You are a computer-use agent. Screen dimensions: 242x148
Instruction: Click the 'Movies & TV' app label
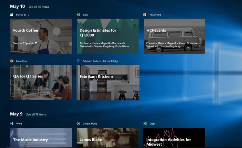click(22, 15)
